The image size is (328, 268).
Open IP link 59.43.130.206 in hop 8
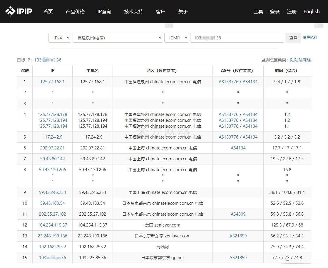pyautogui.click(x=53, y=169)
